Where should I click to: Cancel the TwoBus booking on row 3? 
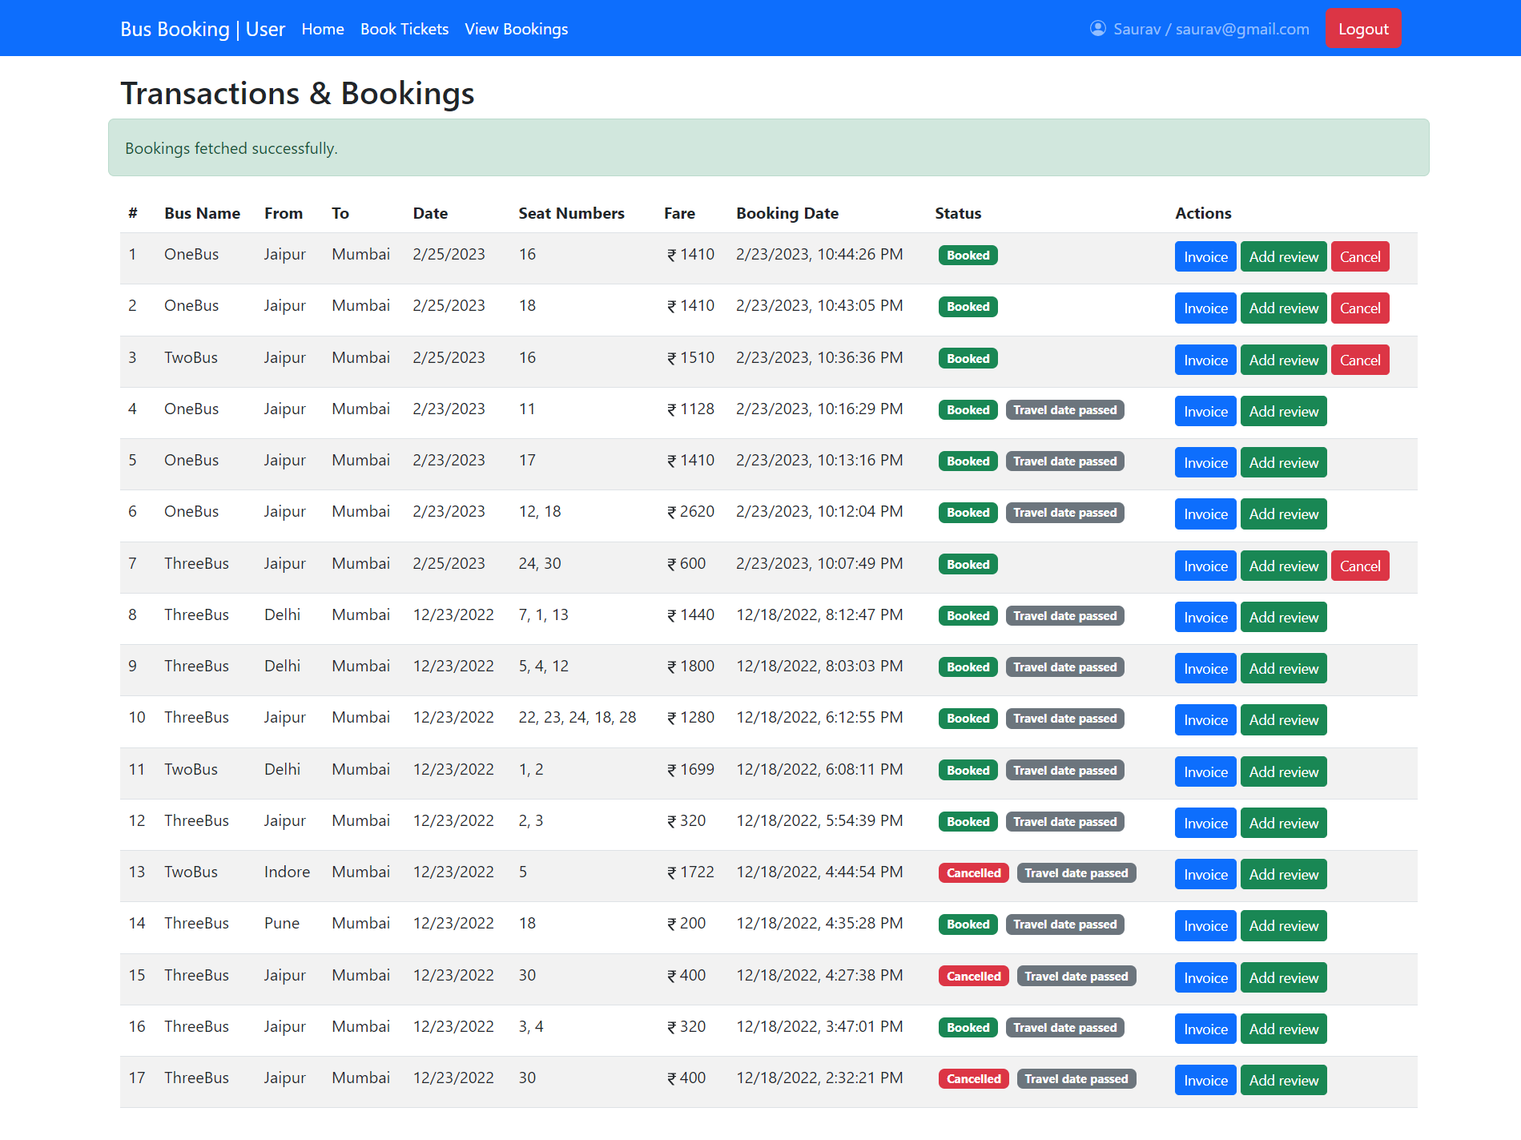point(1359,360)
